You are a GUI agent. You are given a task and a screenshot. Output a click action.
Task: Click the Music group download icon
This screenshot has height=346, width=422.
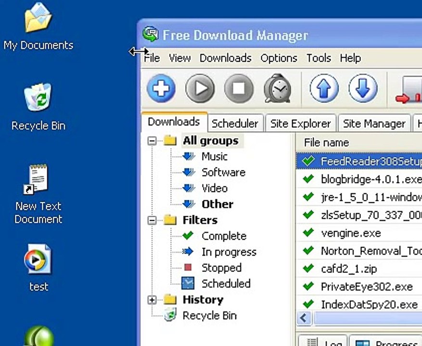click(189, 156)
